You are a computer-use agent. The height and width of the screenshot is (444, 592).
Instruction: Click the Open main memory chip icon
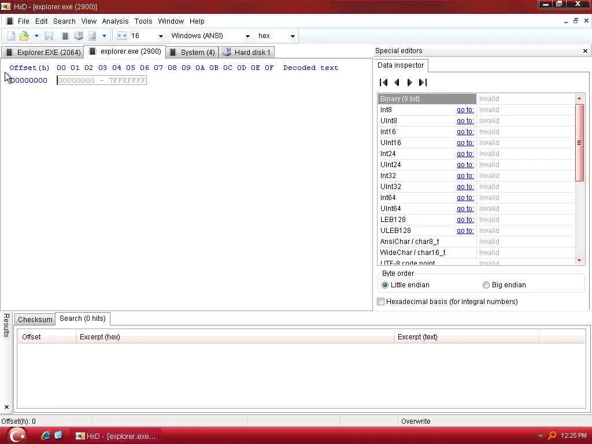(65, 36)
